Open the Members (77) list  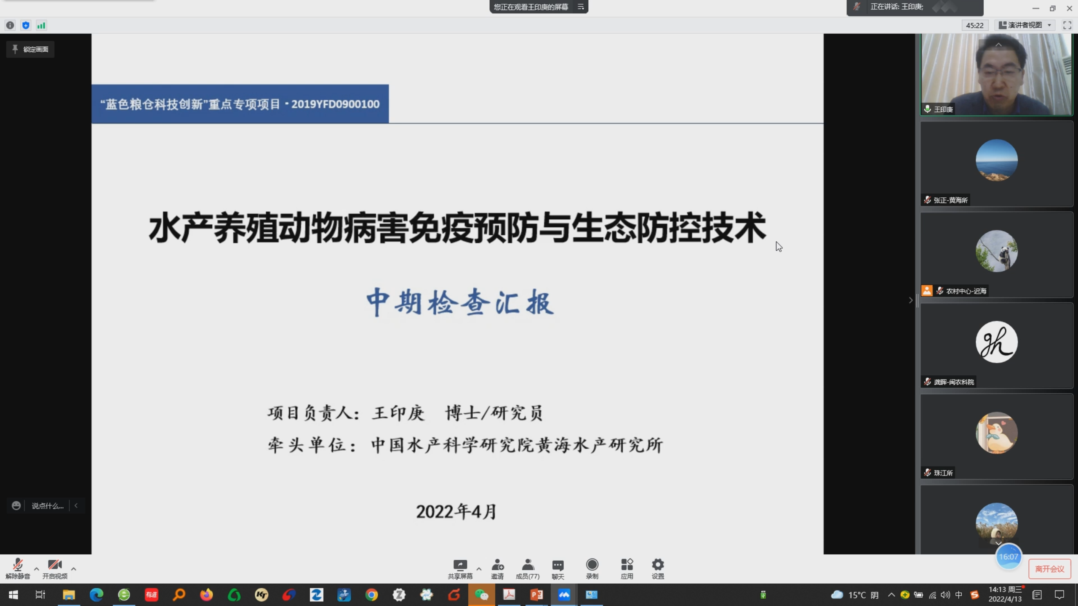[528, 568]
